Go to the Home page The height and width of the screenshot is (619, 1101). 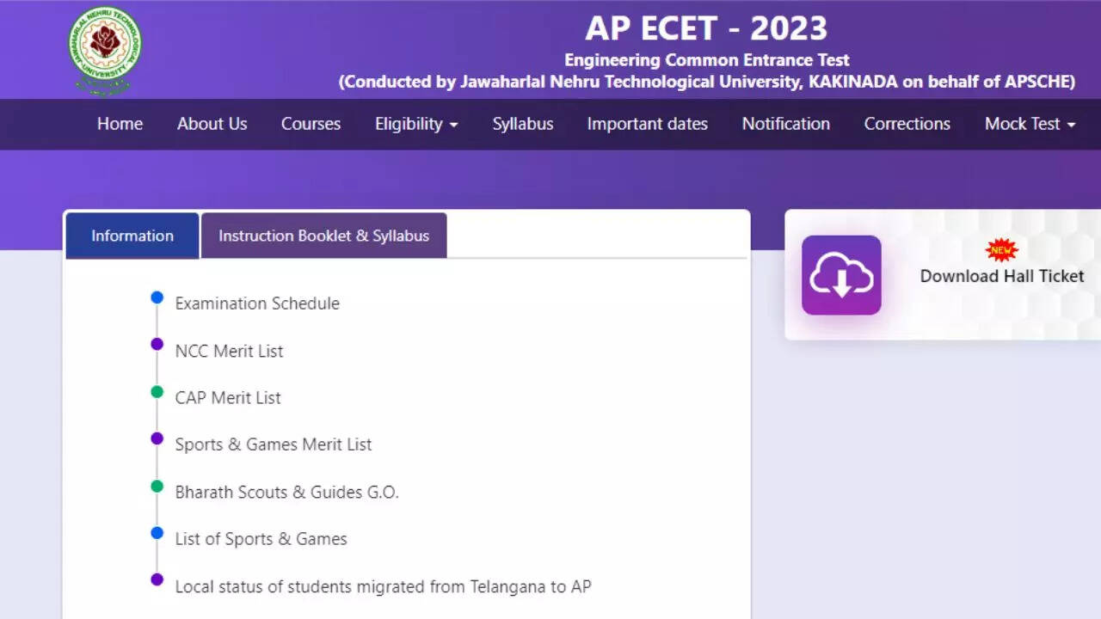tap(120, 124)
